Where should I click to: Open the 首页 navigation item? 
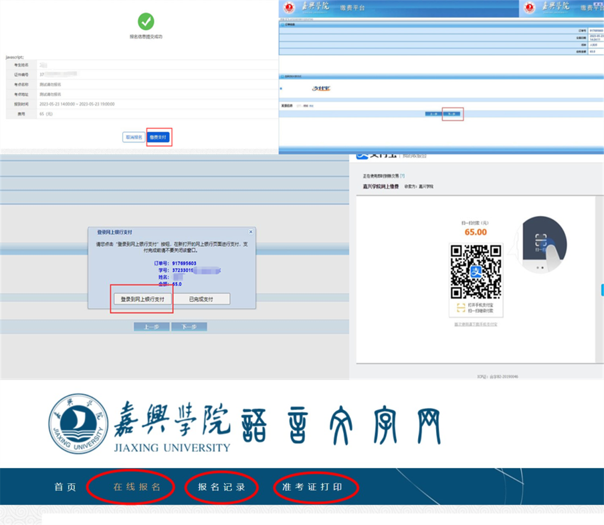[x=66, y=487]
